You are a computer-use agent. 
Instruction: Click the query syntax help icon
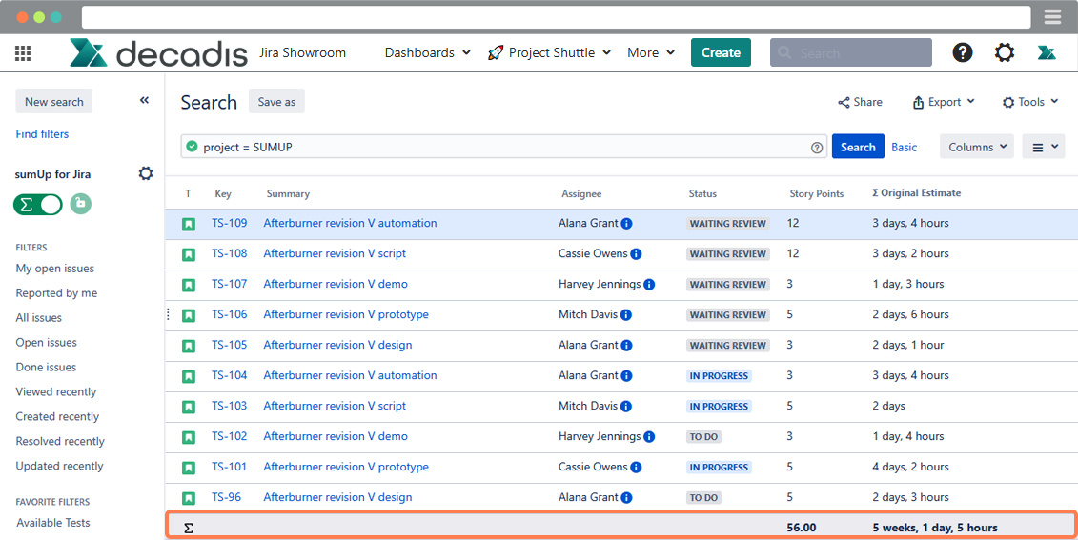coord(817,148)
